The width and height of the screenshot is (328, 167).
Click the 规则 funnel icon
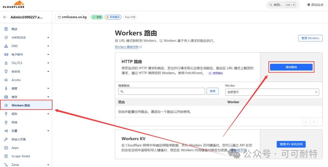(6, 114)
